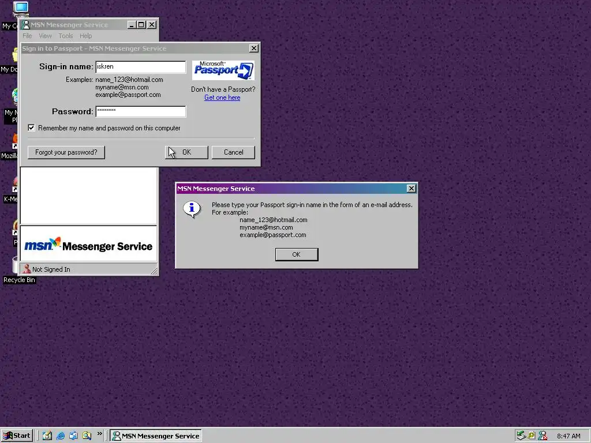Click the Forgot your password? button

click(66, 152)
